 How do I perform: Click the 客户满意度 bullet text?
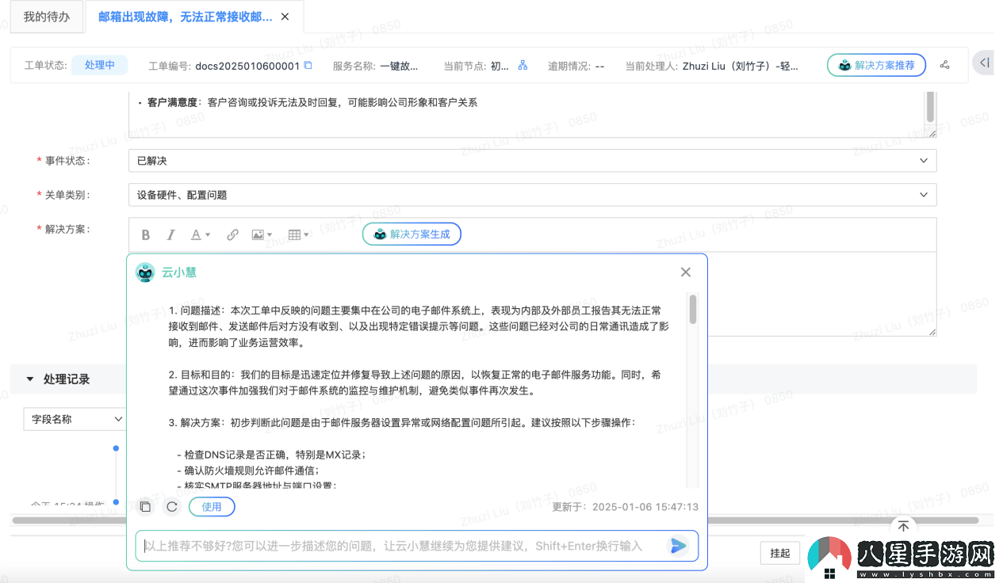(x=312, y=102)
